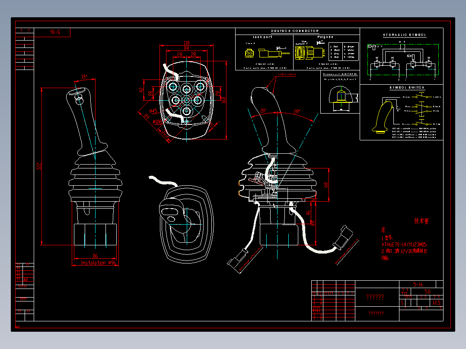Click the '??????' title text in title block
This screenshot has width=466, height=349.
coord(375,297)
